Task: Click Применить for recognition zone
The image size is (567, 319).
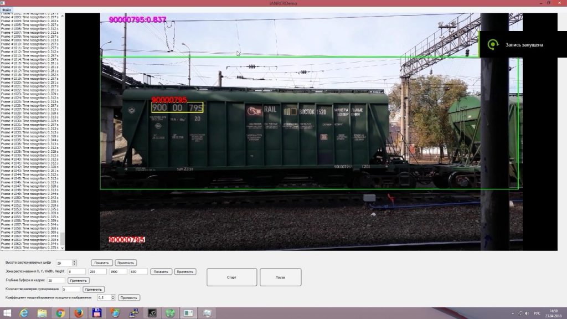Action: coord(185,271)
